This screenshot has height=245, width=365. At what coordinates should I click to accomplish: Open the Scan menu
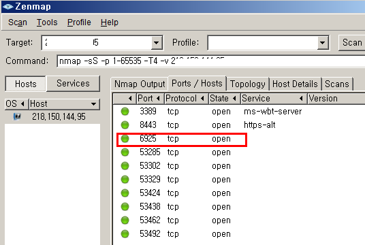[x=18, y=22]
